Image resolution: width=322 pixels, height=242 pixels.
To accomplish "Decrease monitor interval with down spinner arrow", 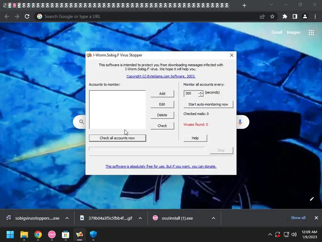I will [201, 95].
